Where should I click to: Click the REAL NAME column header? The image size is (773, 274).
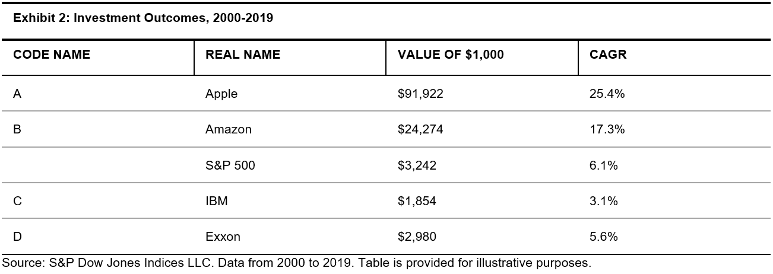(243, 55)
